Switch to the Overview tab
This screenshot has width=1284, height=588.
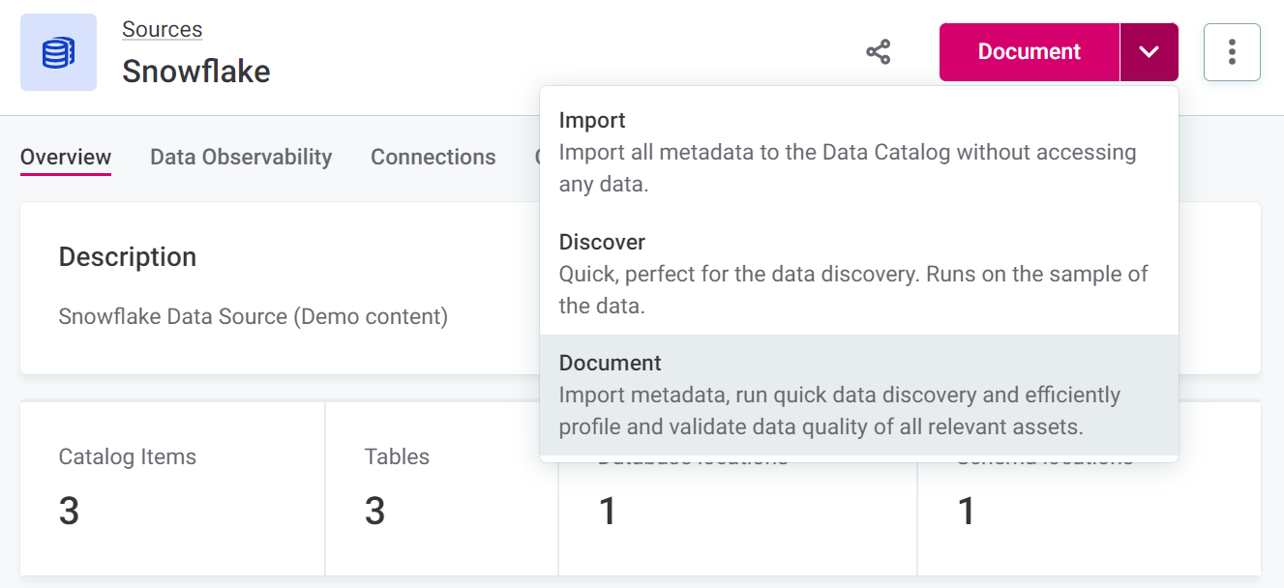66,157
